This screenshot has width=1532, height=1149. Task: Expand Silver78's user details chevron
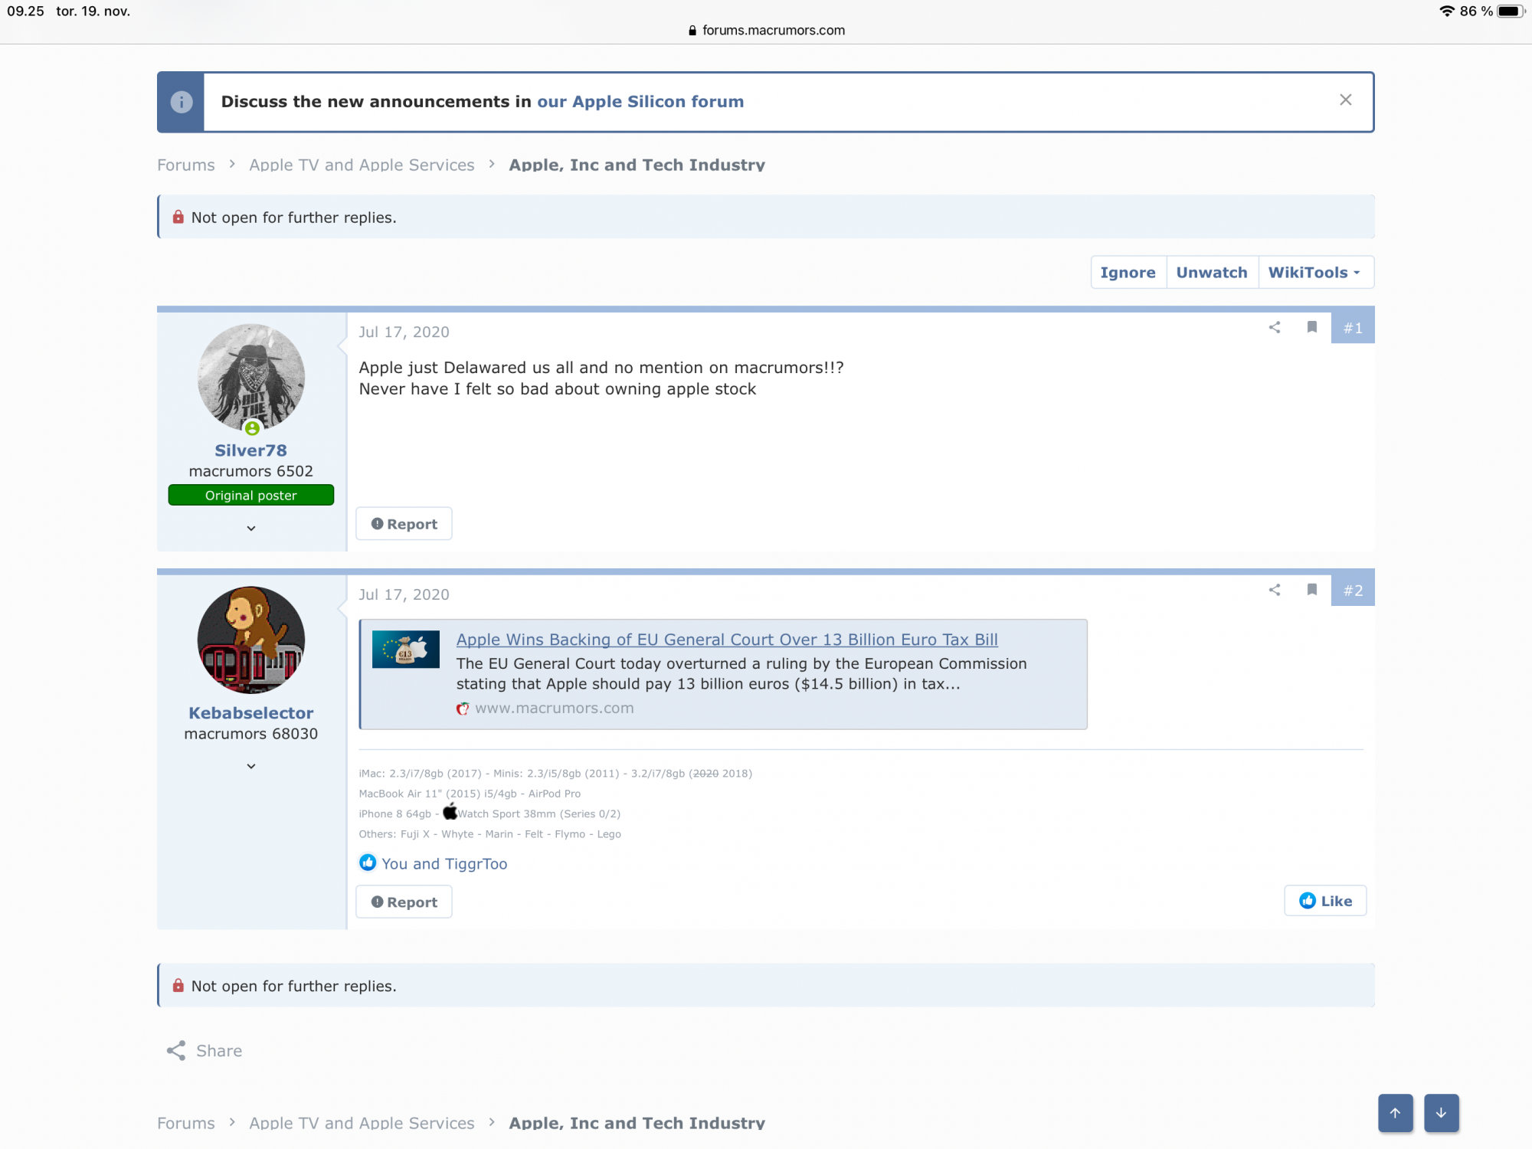251,528
